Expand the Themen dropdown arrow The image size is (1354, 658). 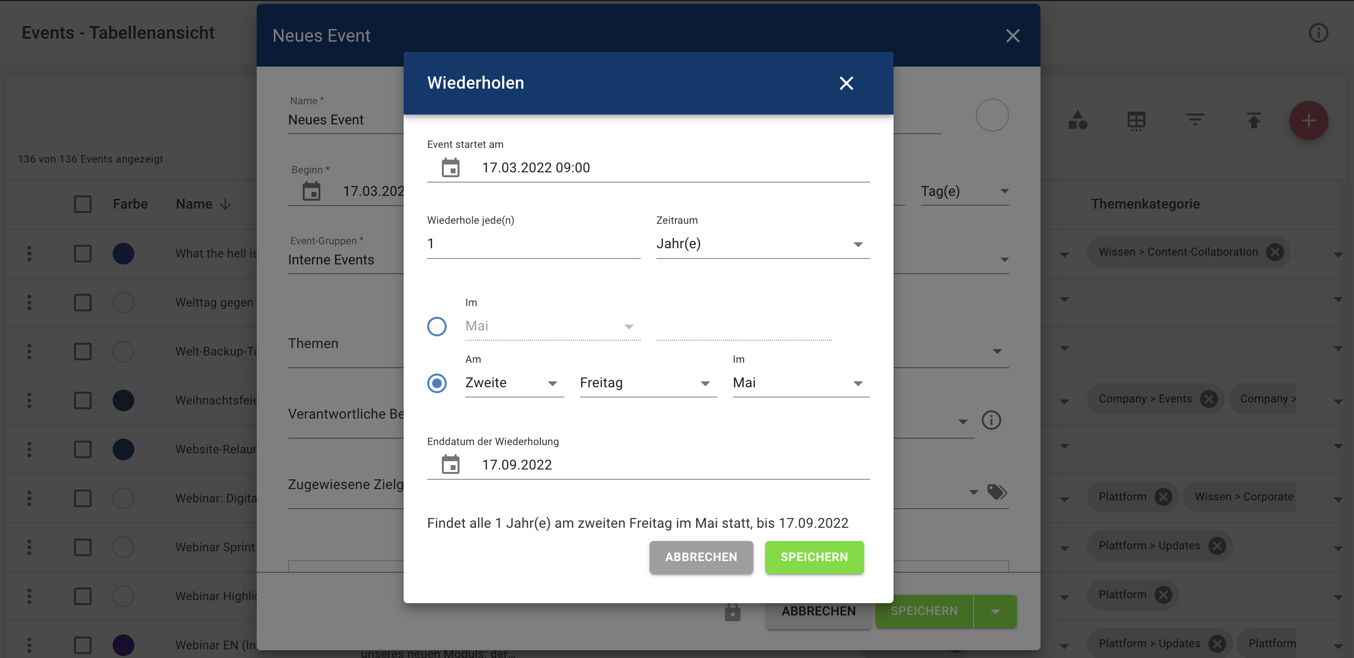996,352
